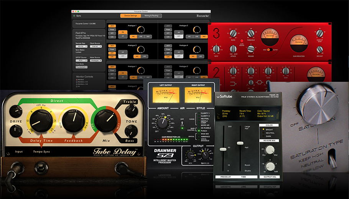This screenshot has height=199, width=349.
Task: Click the TSAR-1R Predelay slider handle
Action: tap(223, 149)
